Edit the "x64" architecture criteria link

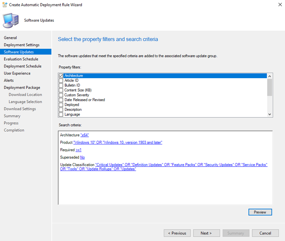(85, 135)
